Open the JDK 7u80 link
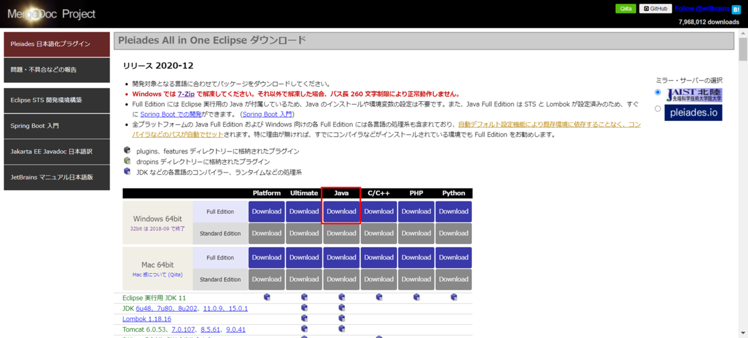This screenshot has height=338, width=748. tap(165, 309)
